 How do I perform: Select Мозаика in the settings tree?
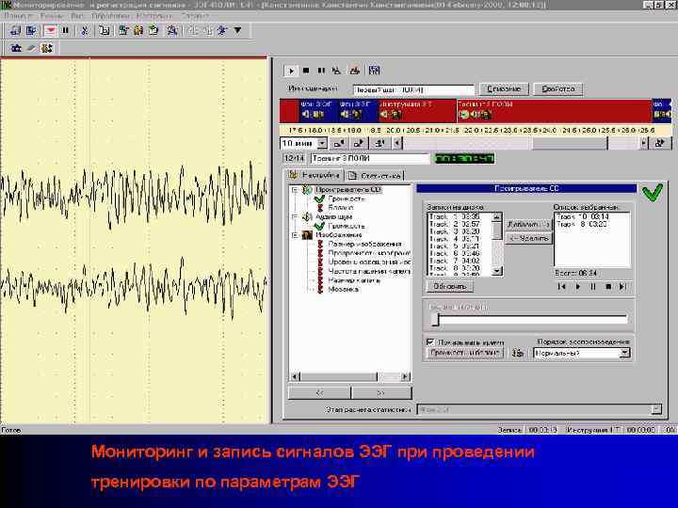coord(344,290)
